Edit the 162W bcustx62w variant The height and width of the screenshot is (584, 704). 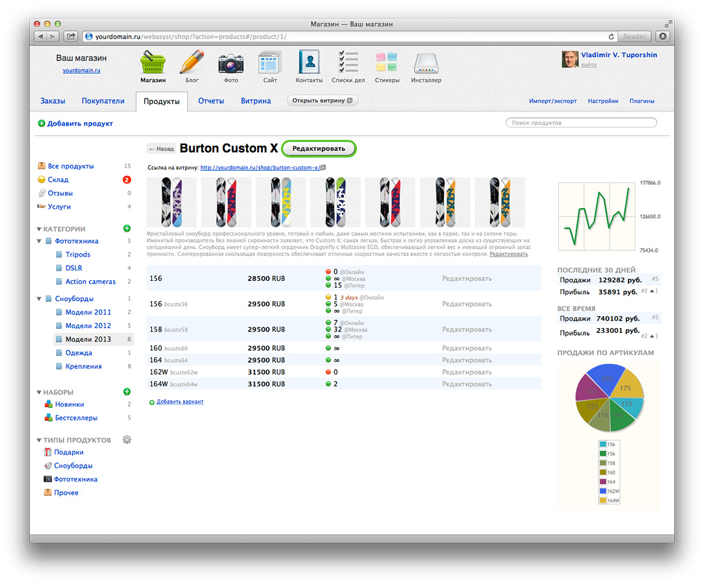point(467,372)
